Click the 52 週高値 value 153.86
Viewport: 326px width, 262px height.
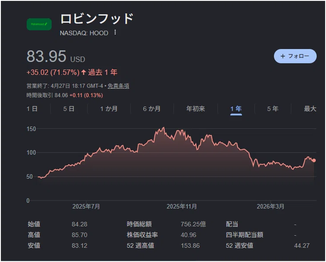coord(190,246)
